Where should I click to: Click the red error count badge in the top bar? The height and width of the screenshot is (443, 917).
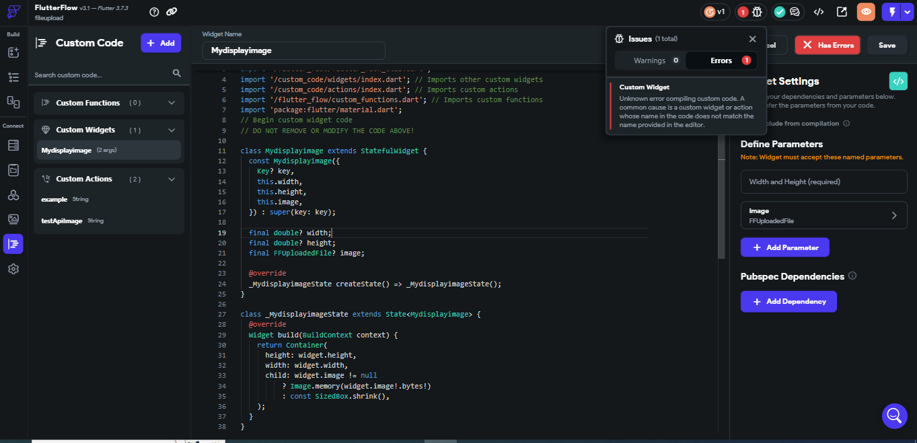743,11
